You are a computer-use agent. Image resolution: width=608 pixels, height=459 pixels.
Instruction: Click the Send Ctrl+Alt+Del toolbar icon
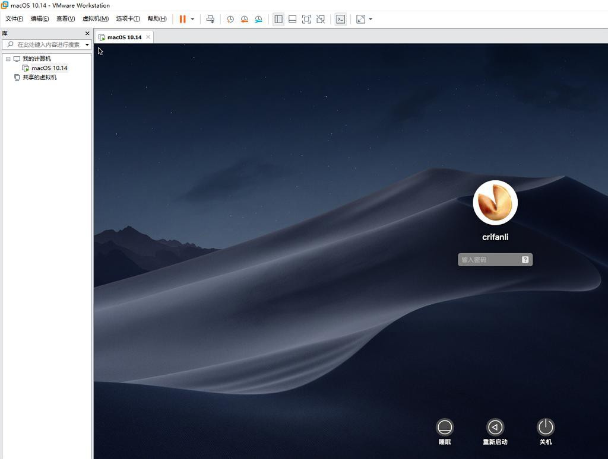pyautogui.click(x=210, y=19)
